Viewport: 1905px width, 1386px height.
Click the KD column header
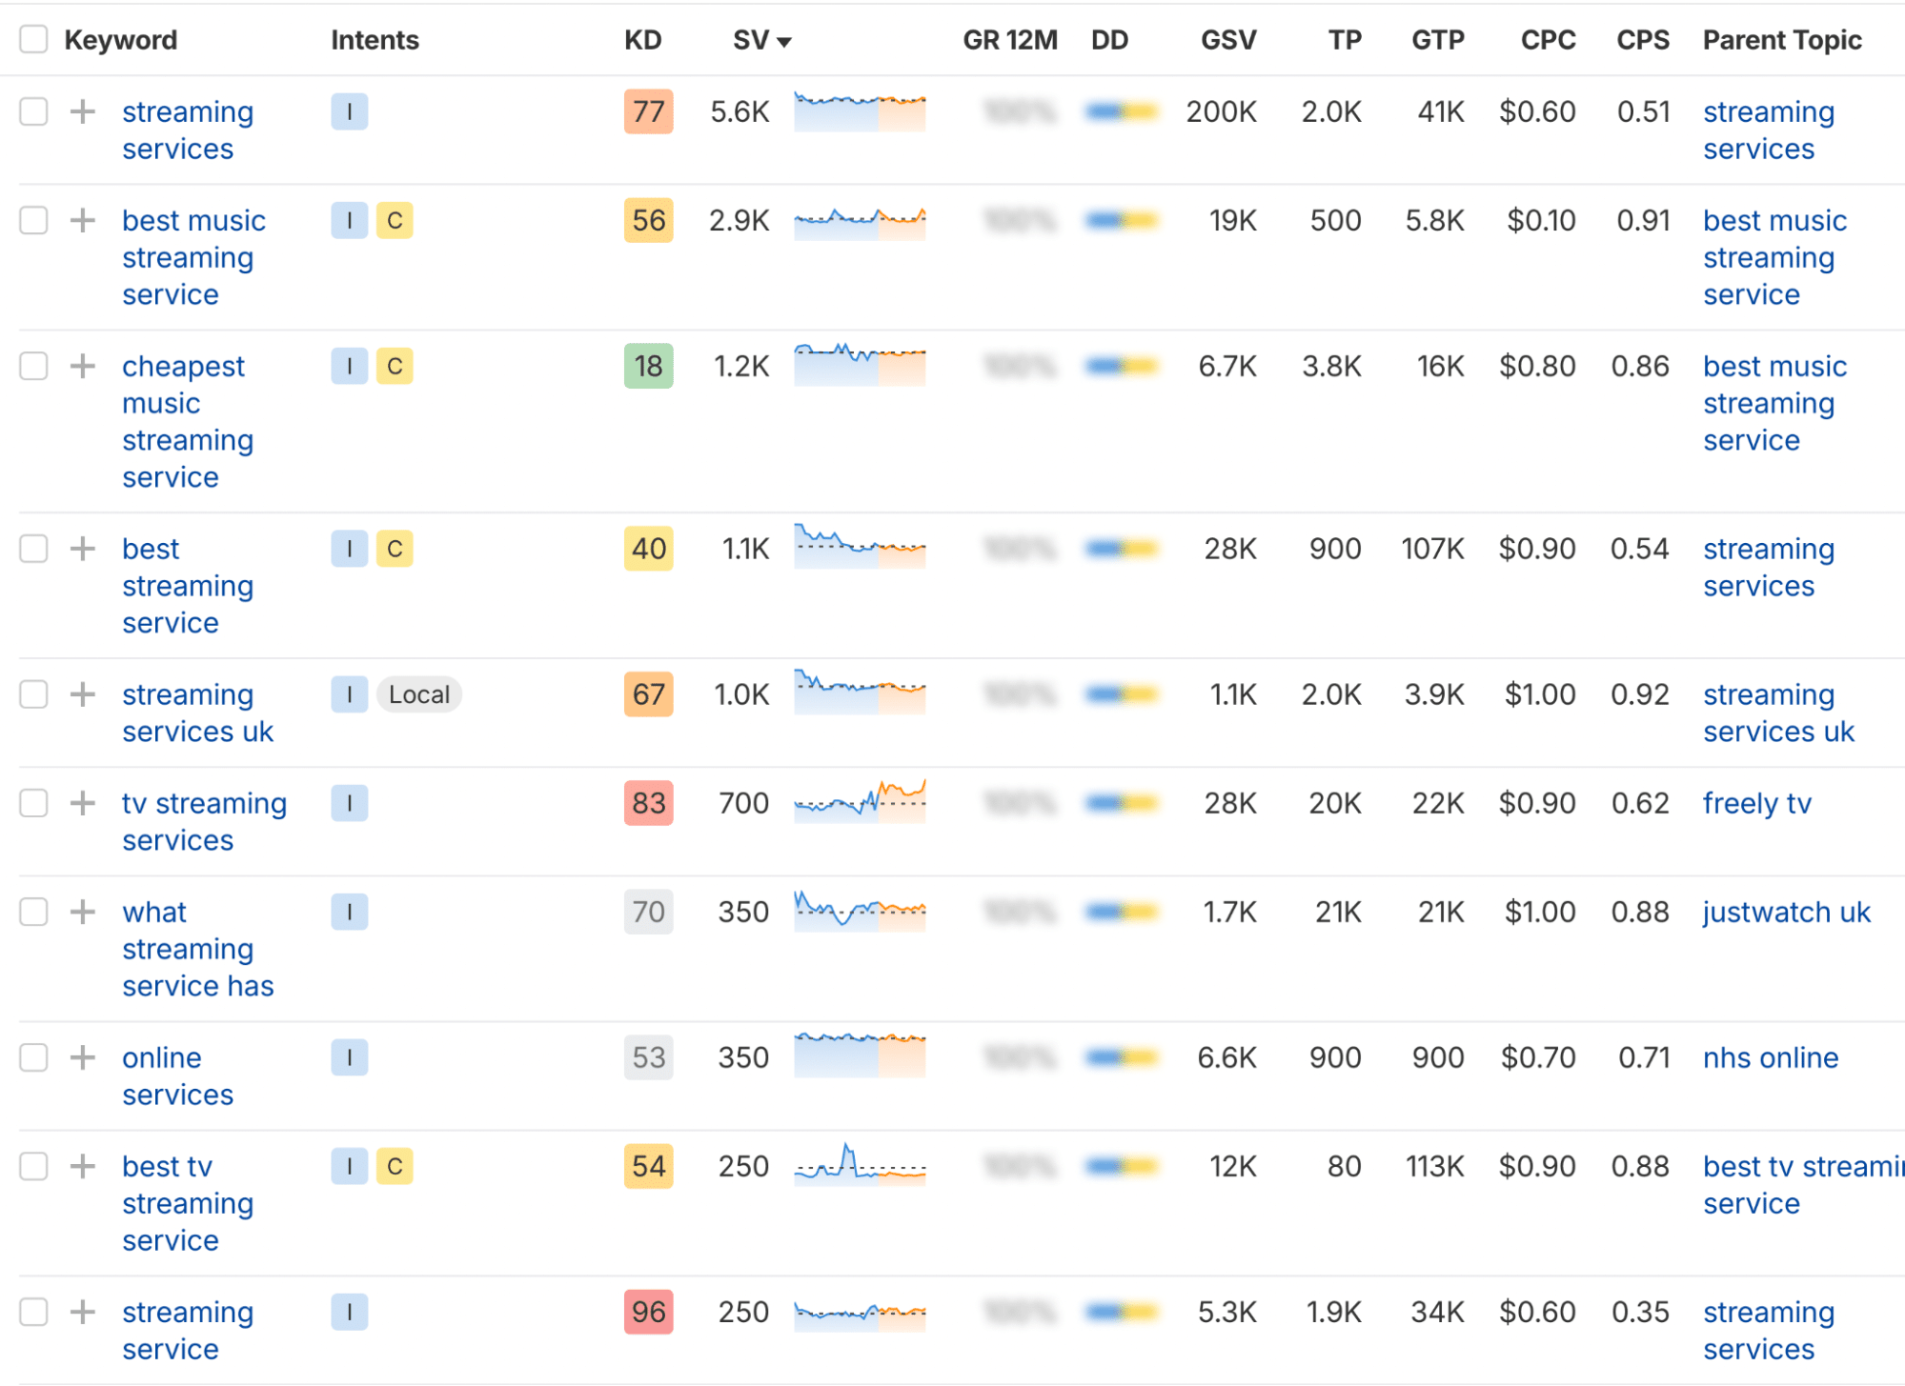coord(642,40)
